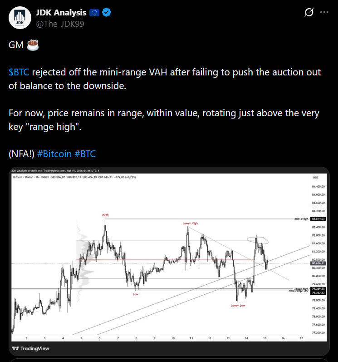Click the 80.626,41 current price label
This screenshot has height=362, width=338.
pyautogui.click(x=318, y=263)
